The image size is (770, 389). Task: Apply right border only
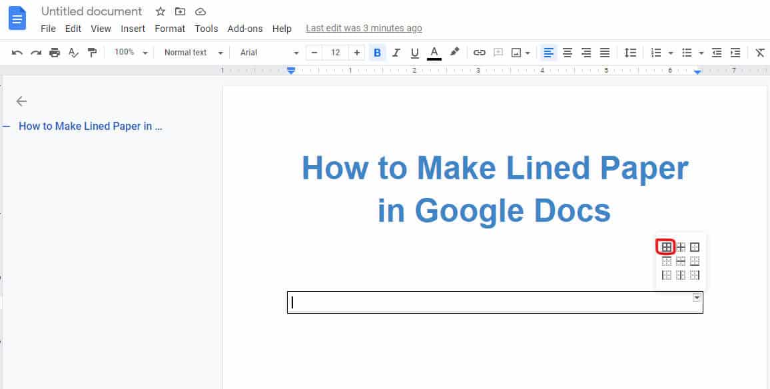pyautogui.click(x=694, y=275)
